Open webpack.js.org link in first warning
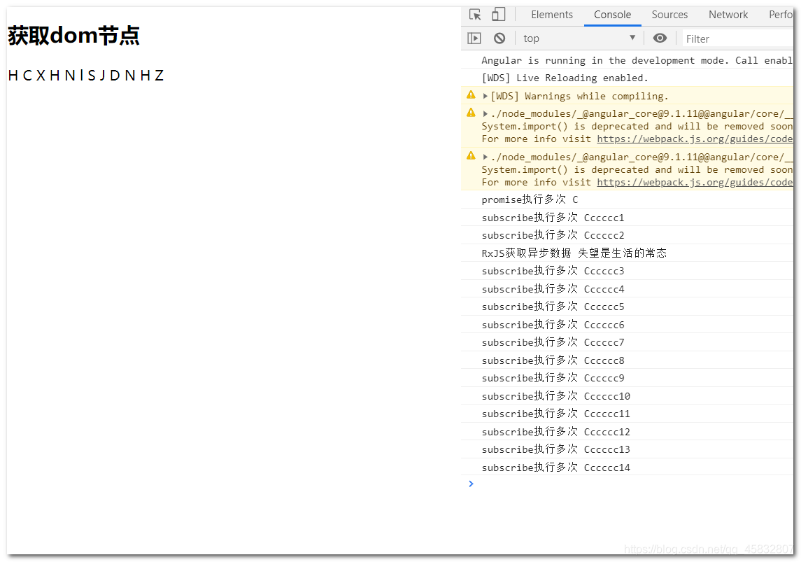The image size is (801, 562). 695,139
